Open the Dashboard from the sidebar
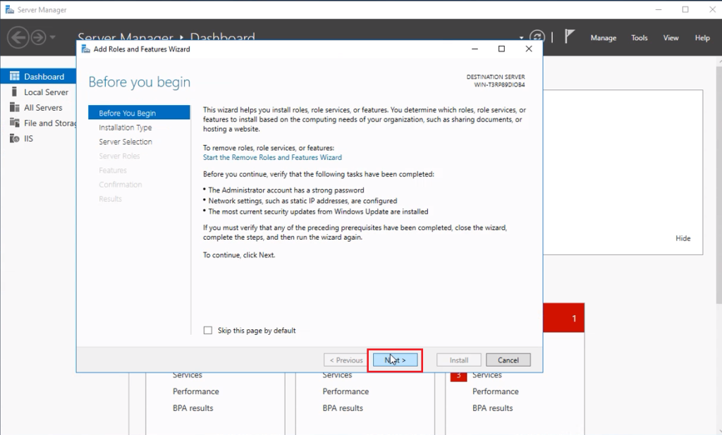The height and width of the screenshot is (435, 722). click(x=39, y=75)
